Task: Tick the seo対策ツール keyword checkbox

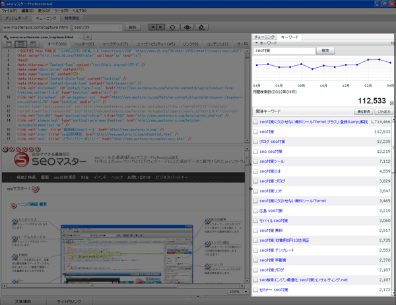Action: click(x=256, y=161)
